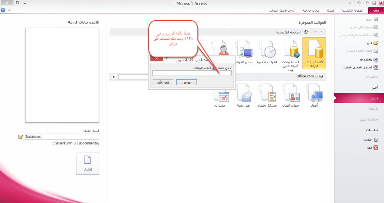
Task: Open the مسائل ومهام (Issues & Tasks) category
Action: (267, 95)
